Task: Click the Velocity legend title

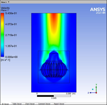Action: click(x=5, y=8)
